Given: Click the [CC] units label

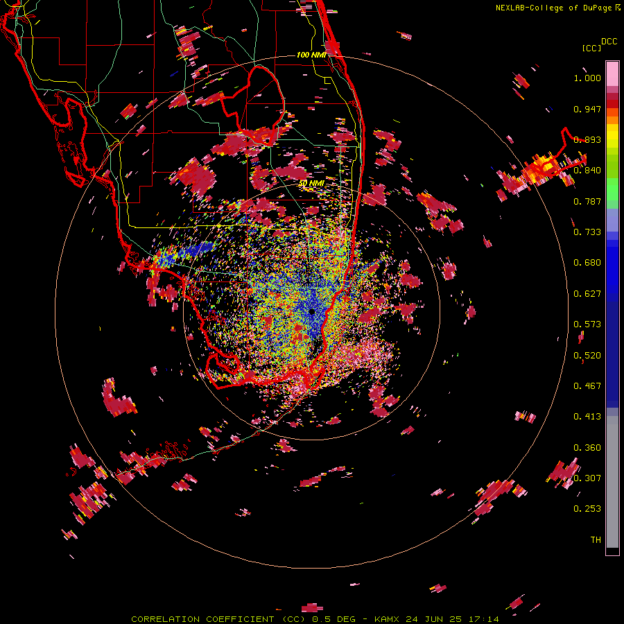Looking at the screenshot, I should [591, 48].
